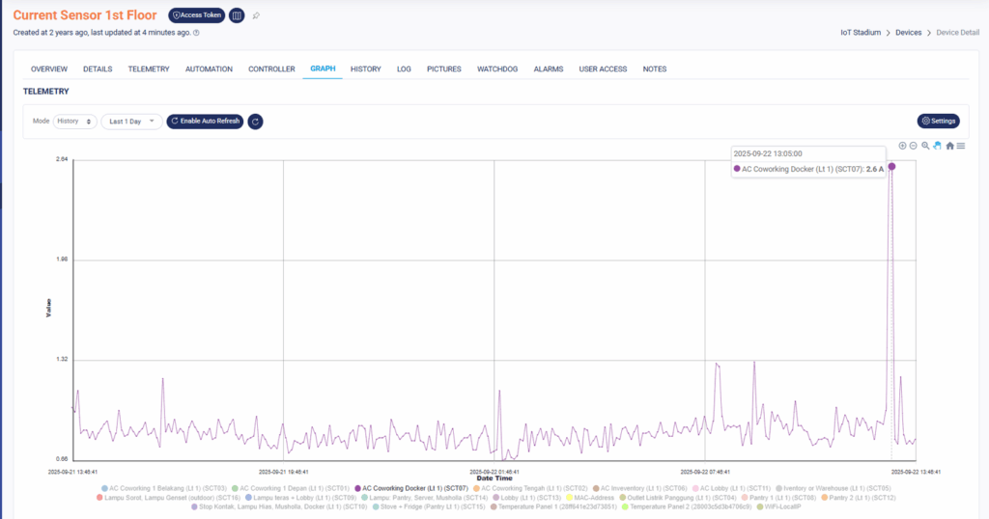Image resolution: width=989 pixels, height=519 pixels.
Task: Switch to the TELEMETRY tab
Action: 148,69
